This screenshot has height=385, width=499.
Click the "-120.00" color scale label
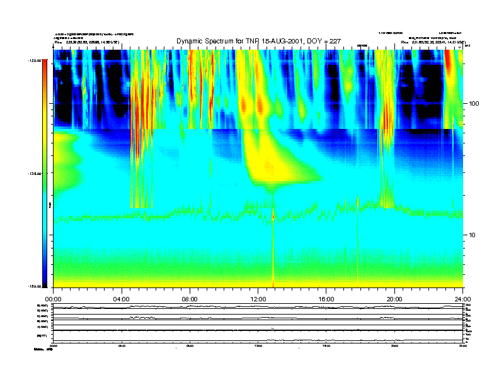[x=35, y=60]
